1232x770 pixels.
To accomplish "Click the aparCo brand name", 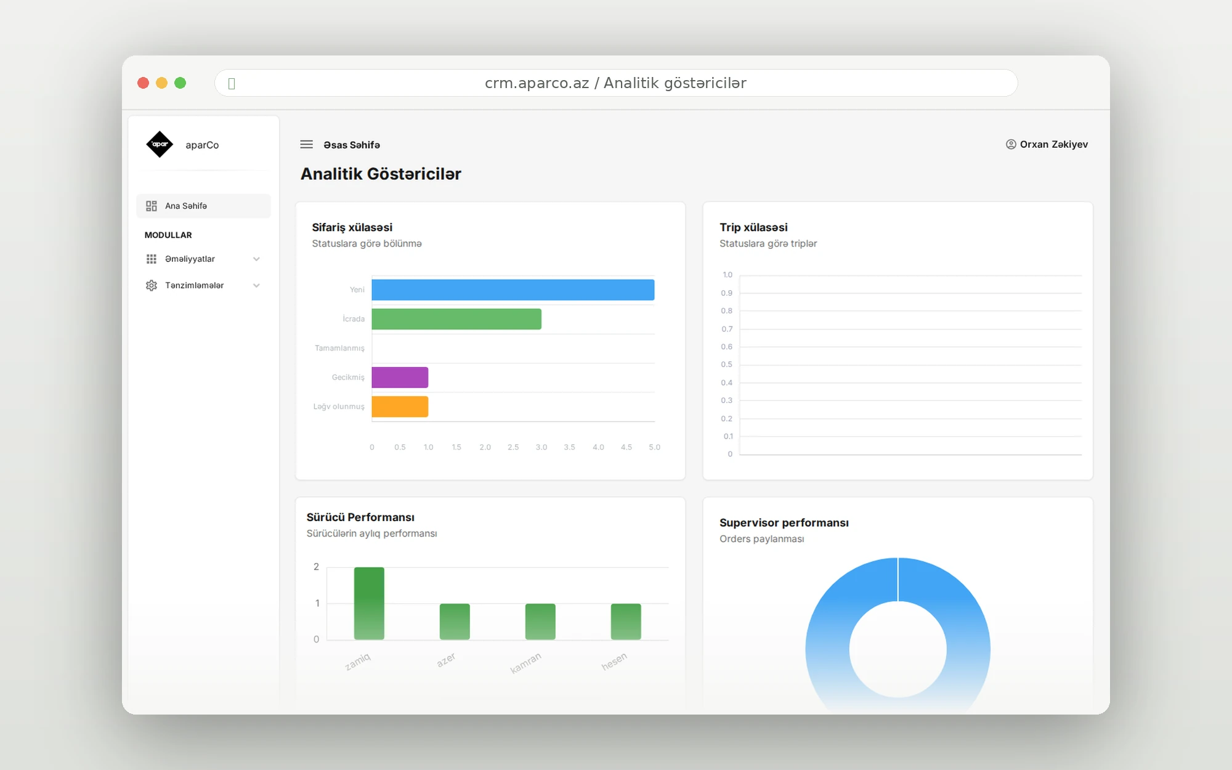I will 202,145.
